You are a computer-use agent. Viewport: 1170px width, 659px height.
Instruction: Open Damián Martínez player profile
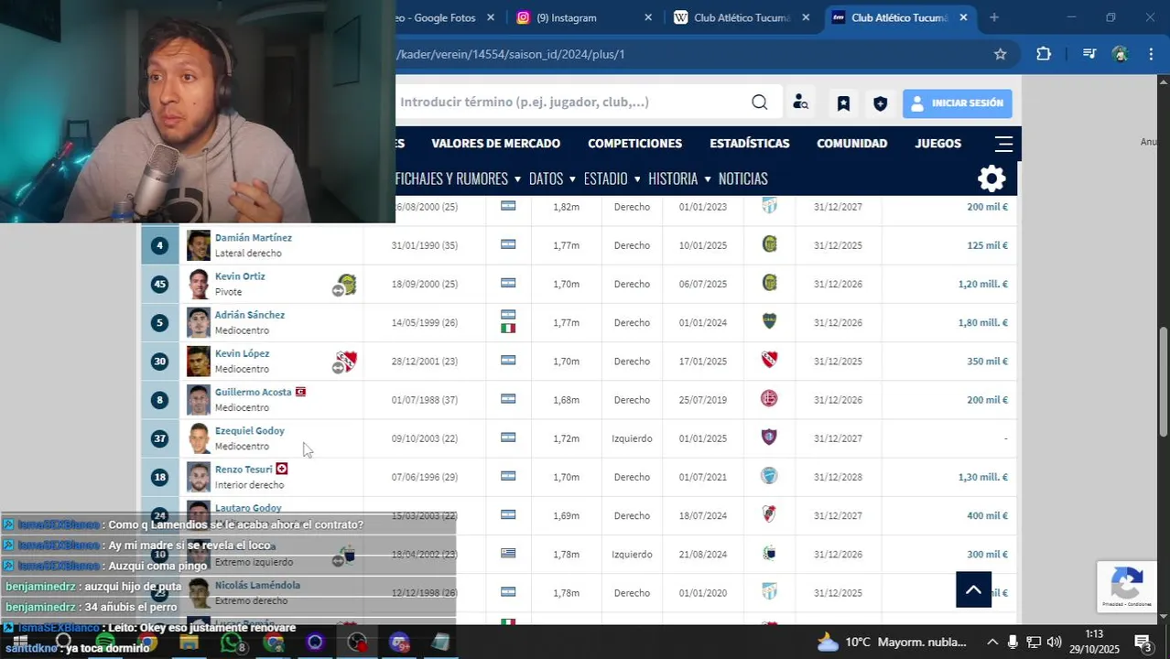253,238
